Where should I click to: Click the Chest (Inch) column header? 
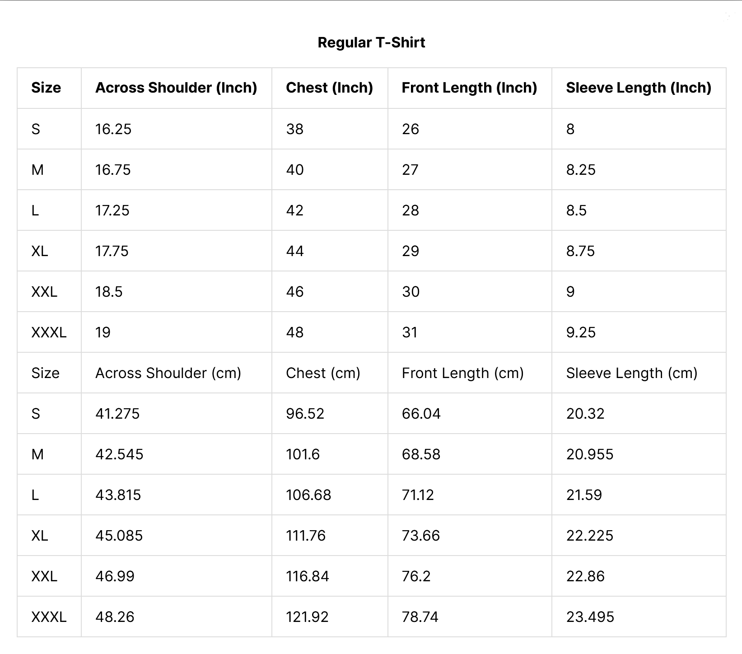tap(329, 88)
